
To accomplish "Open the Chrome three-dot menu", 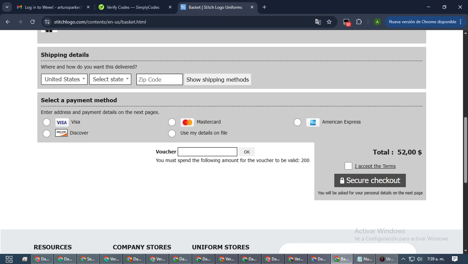I will coord(461,22).
